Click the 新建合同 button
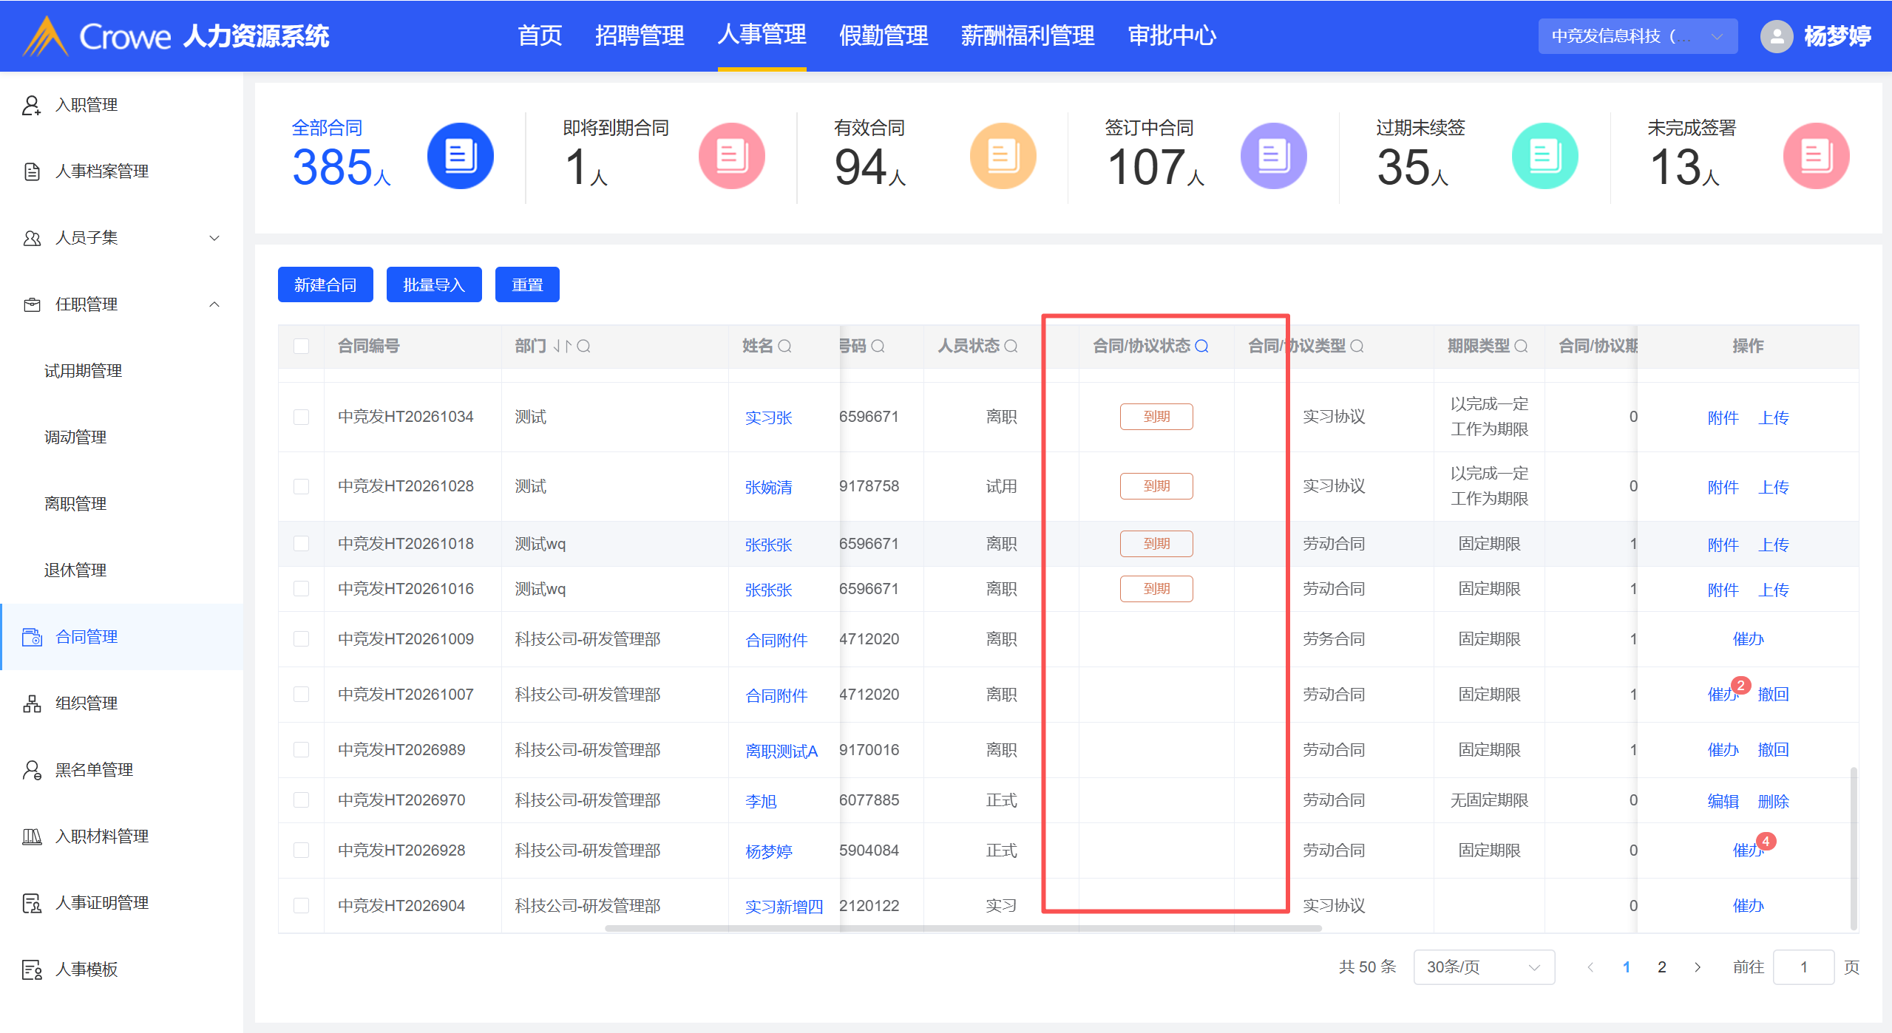 (x=325, y=284)
